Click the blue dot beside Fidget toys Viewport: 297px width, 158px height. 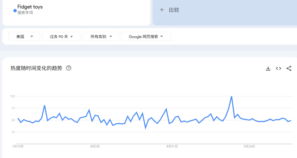point(15,11)
